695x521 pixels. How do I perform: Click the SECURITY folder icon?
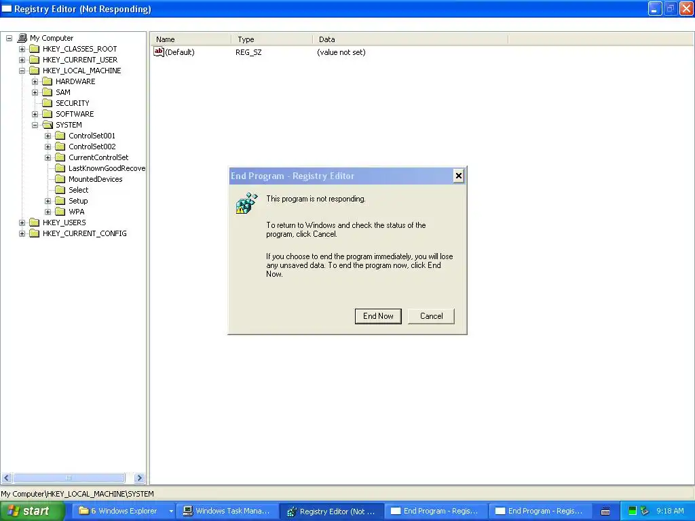[x=47, y=103]
